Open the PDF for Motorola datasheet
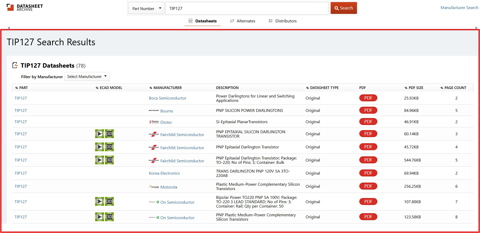This screenshot has height=233, width=480. pyautogui.click(x=368, y=186)
